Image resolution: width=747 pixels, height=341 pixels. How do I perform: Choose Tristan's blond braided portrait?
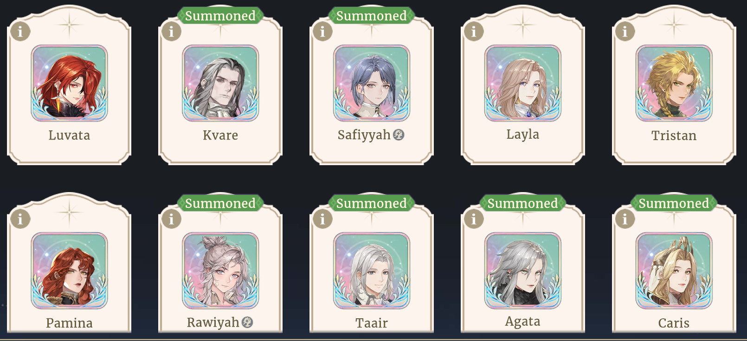tap(674, 83)
